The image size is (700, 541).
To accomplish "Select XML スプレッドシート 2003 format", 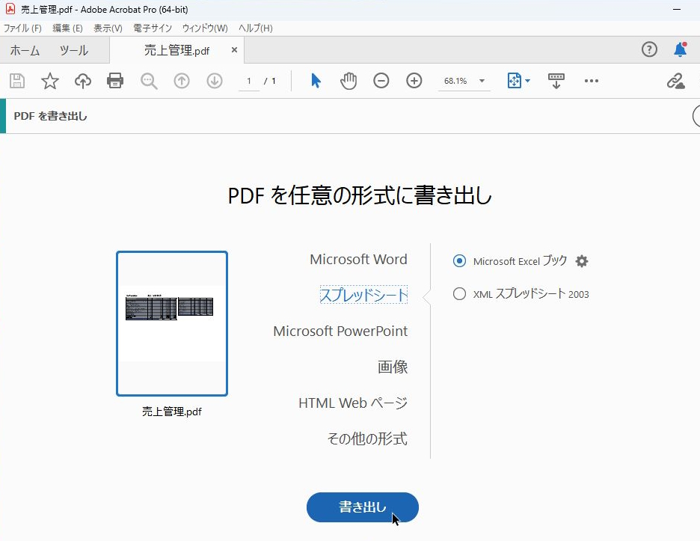I will (459, 294).
